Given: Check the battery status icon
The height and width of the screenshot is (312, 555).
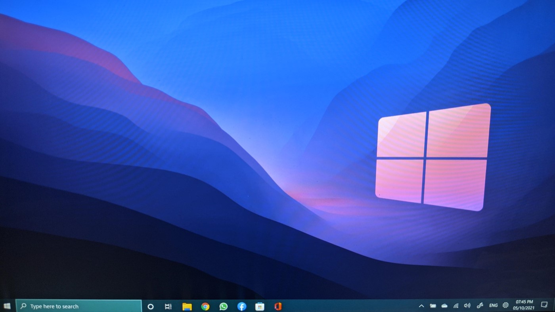Looking at the screenshot, I should pos(433,306).
